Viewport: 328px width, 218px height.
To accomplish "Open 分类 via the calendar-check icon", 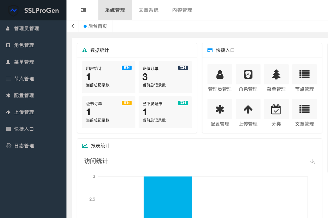I will [x=276, y=109].
